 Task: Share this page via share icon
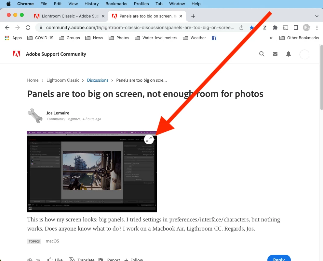(x=241, y=28)
